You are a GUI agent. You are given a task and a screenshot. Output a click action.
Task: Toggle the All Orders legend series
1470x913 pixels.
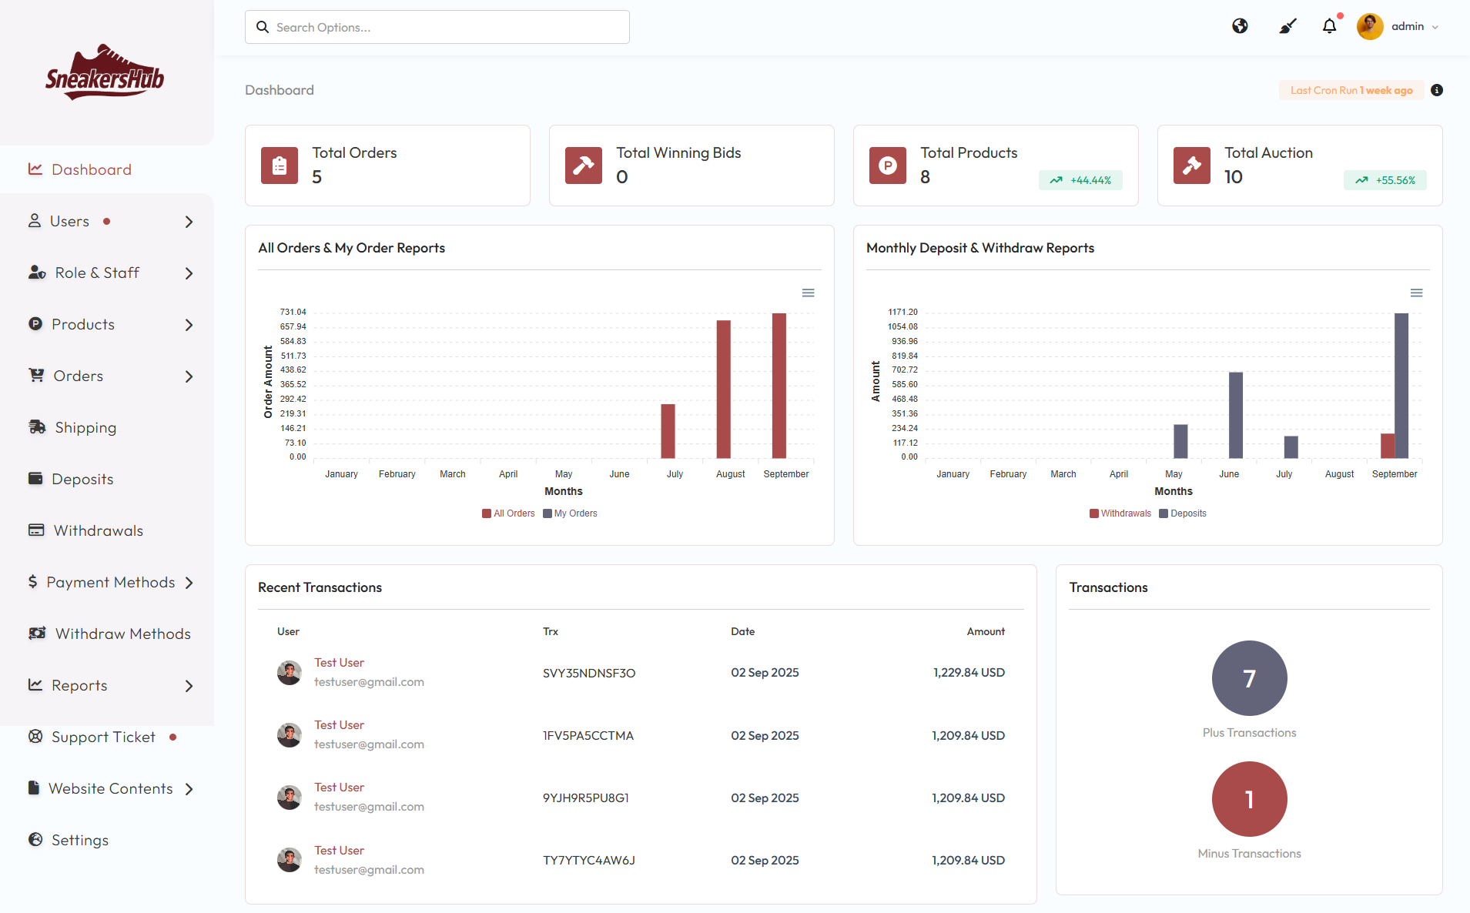tap(514, 513)
